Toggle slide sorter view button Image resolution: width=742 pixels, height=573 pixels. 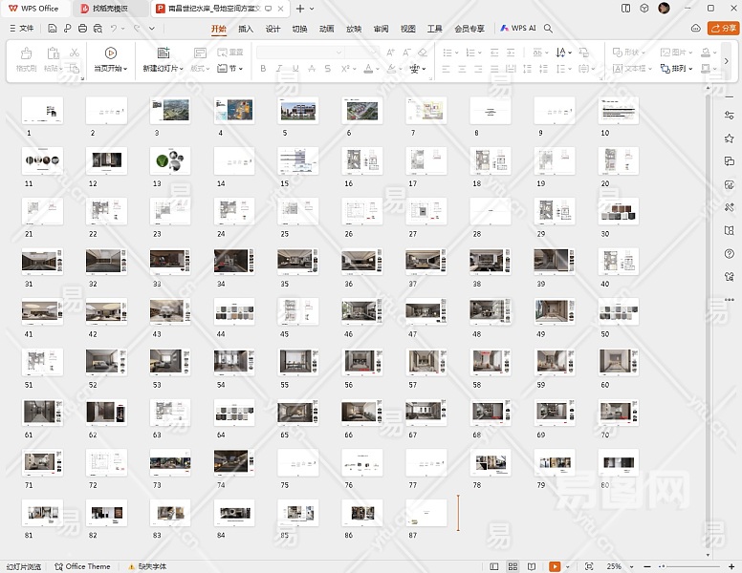(513, 566)
